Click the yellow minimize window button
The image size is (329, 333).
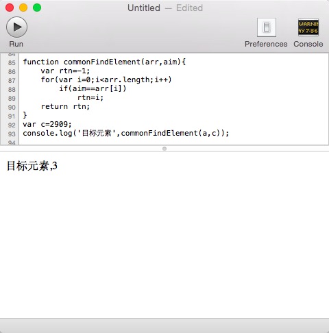tap(23, 8)
